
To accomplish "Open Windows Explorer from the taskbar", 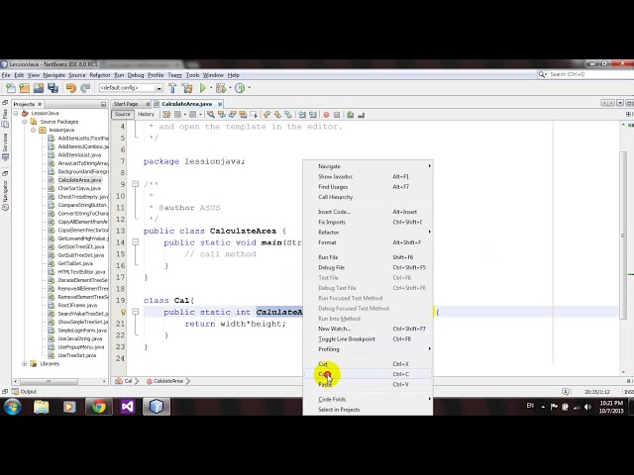I will pyautogui.click(x=42, y=407).
